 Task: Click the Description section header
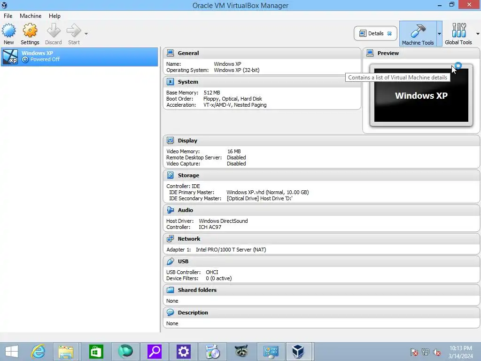point(321,313)
